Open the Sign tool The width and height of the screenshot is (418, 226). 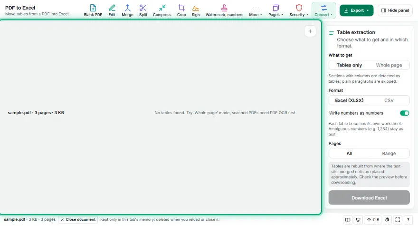[195, 10]
